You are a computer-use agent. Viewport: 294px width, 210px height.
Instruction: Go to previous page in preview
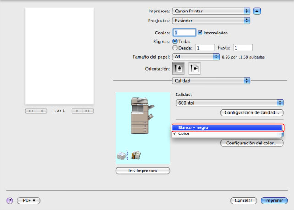(x=42, y=111)
